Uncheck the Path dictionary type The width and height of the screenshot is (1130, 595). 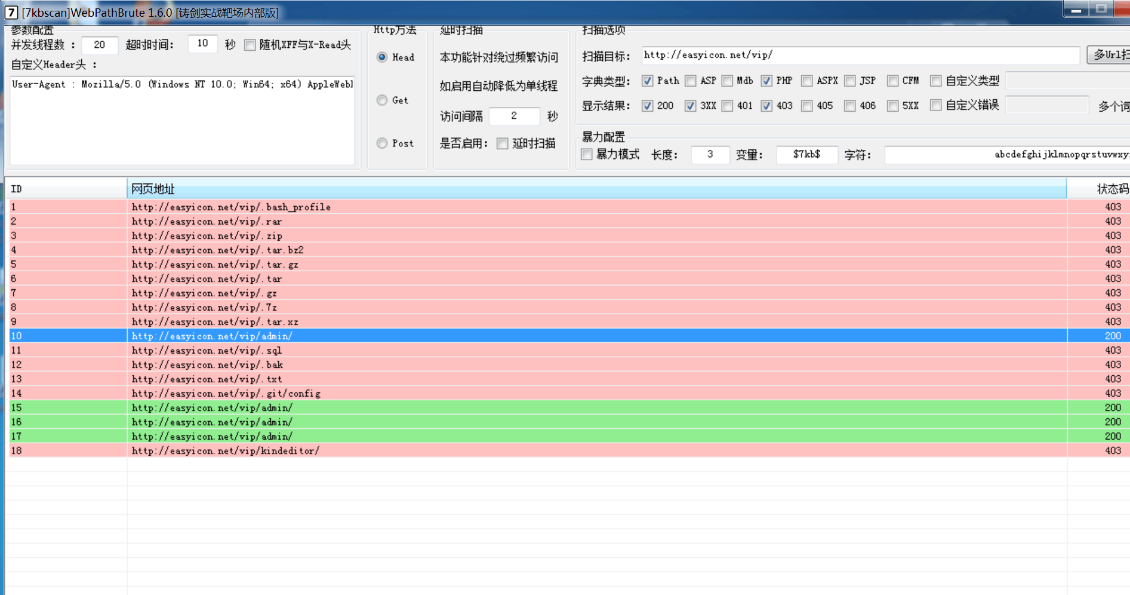pos(647,81)
